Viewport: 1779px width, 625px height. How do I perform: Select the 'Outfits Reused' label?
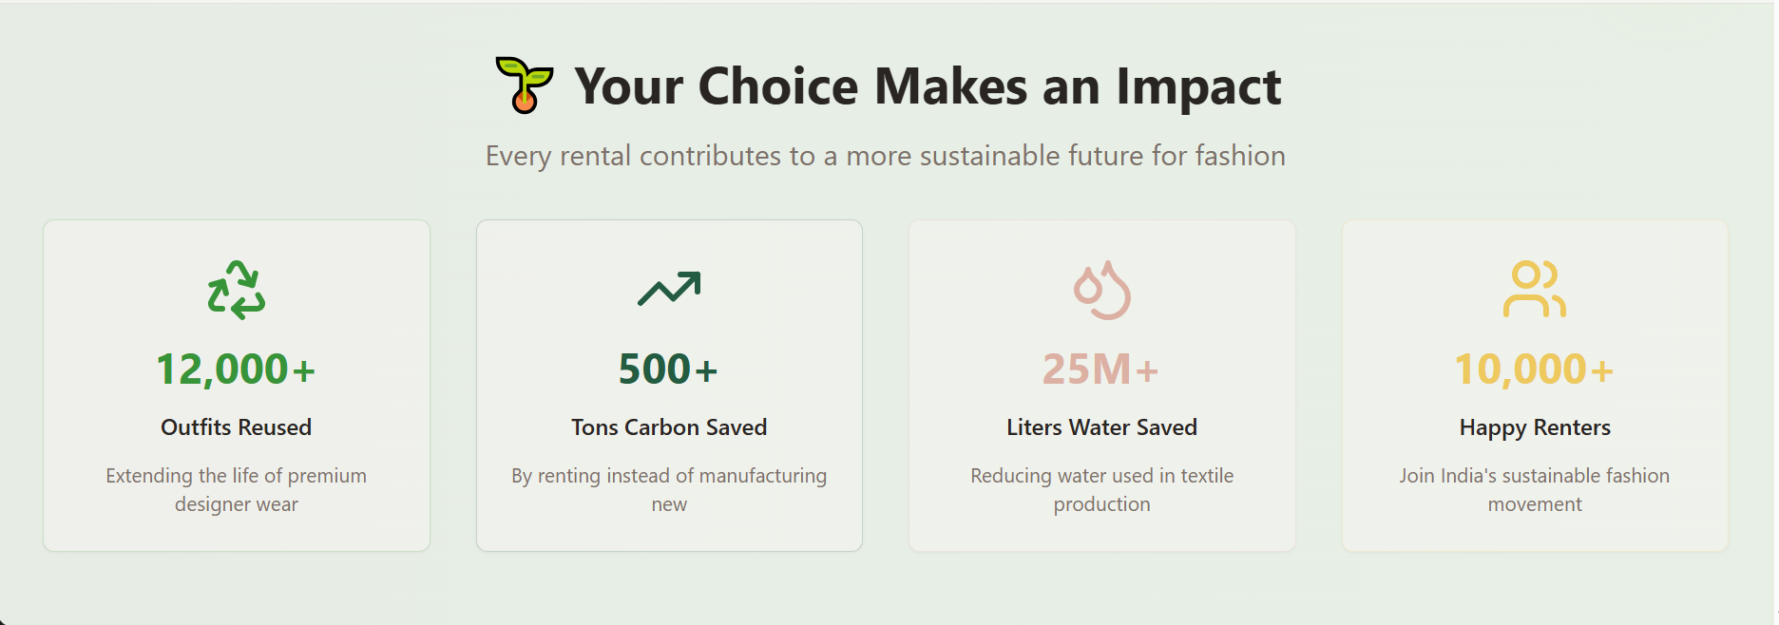(236, 427)
